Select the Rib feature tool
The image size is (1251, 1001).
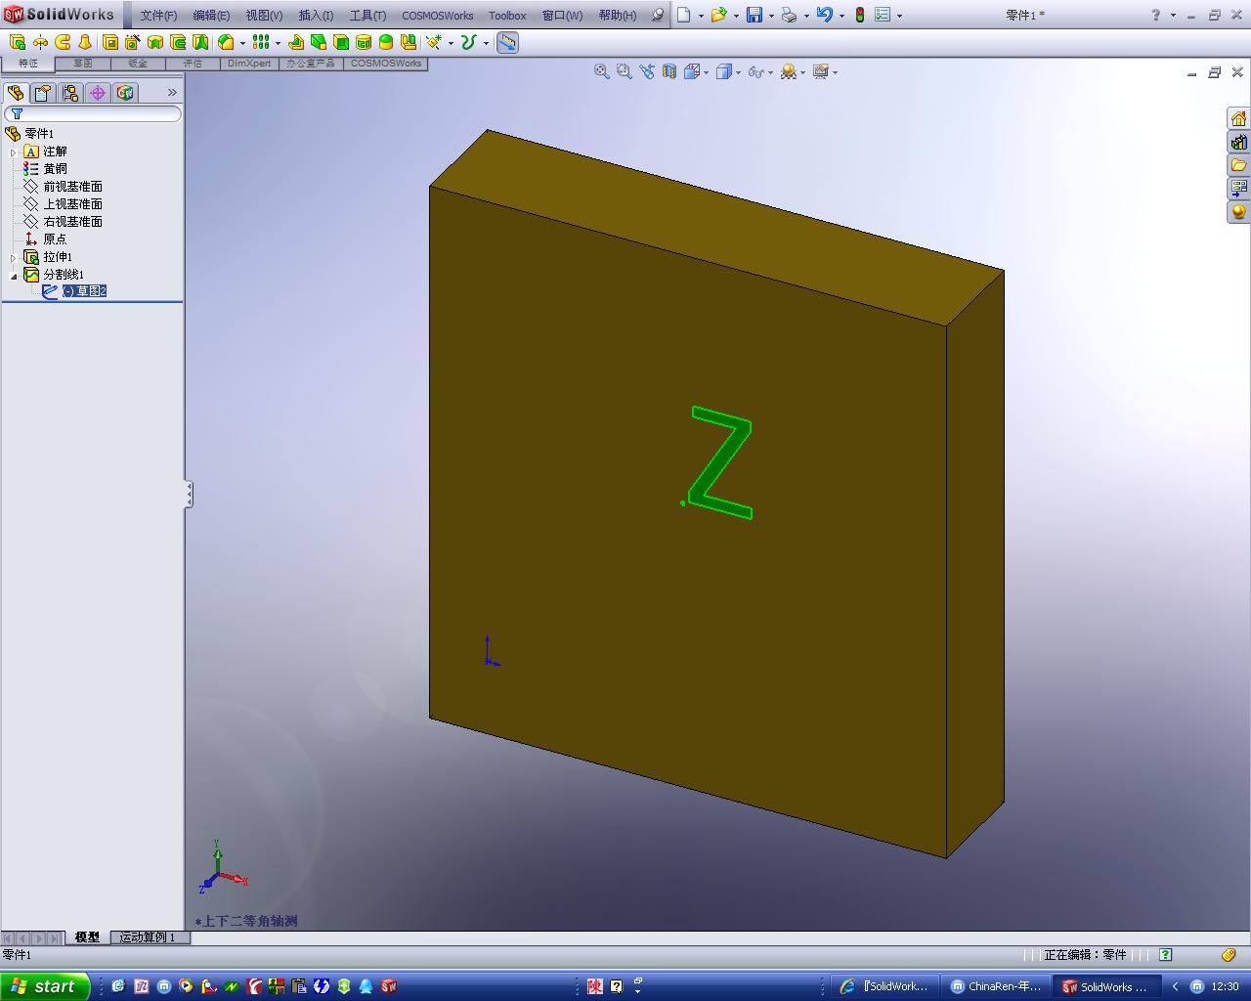click(x=296, y=42)
